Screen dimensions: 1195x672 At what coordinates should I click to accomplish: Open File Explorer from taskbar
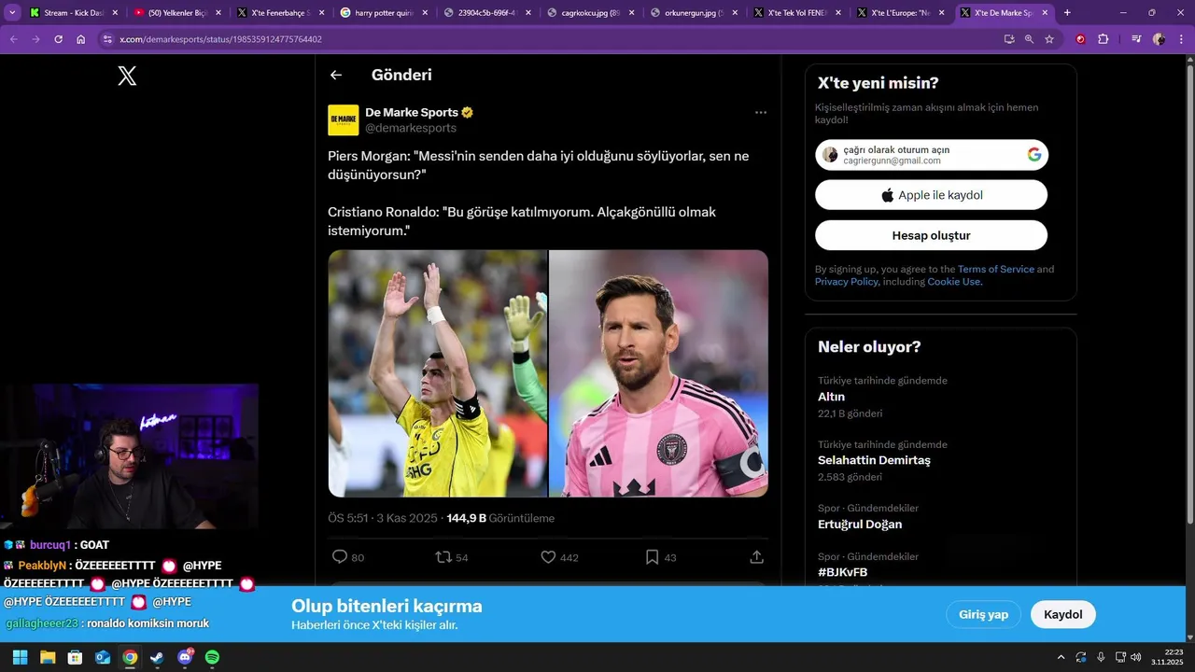pyautogui.click(x=48, y=657)
